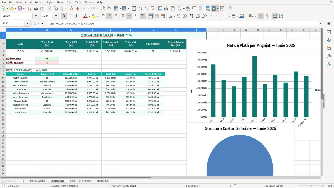The image size is (334, 188).
Task: Click the Cut scissors icon
Action: [x=49, y=9]
